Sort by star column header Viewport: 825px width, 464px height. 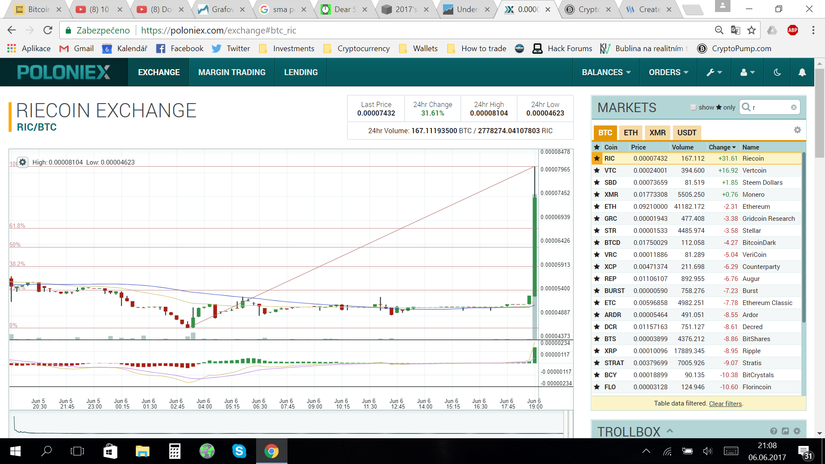click(x=597, y=147)
